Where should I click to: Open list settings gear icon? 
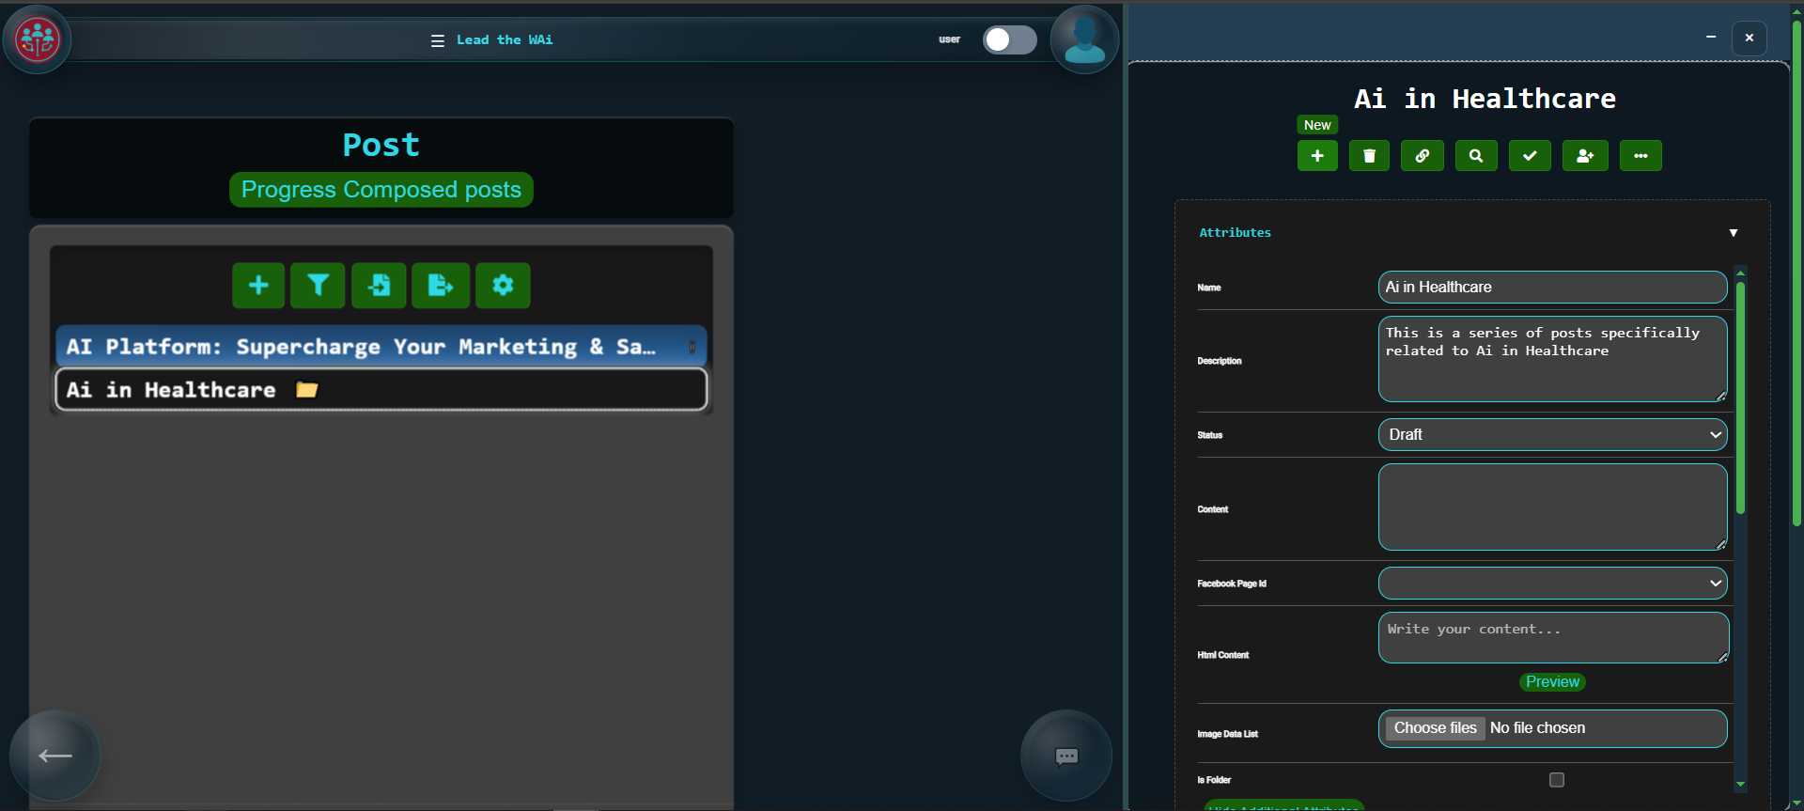(503, 286)
